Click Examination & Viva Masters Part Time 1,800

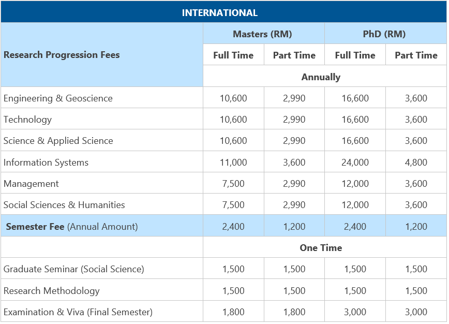pos(294,312)
